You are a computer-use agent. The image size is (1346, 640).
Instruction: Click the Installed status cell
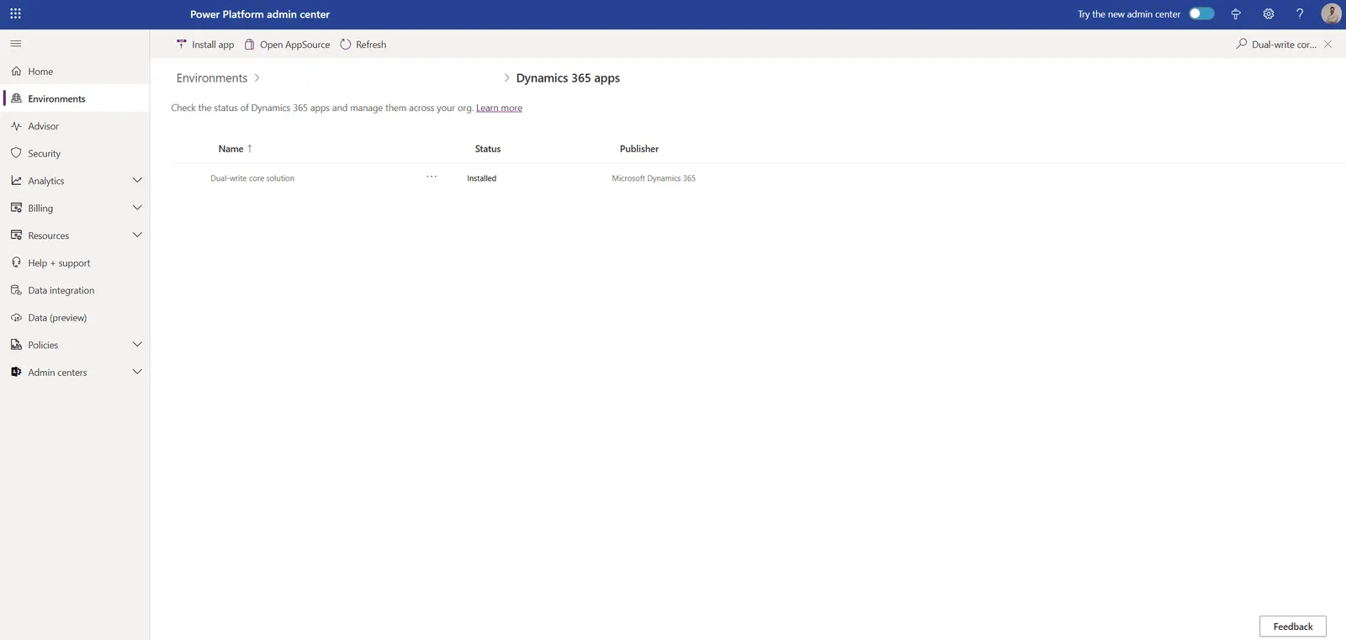tap(482, 178)
